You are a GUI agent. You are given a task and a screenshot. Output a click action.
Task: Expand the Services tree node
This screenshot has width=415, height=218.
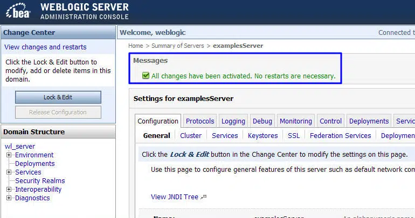(9, 172)
